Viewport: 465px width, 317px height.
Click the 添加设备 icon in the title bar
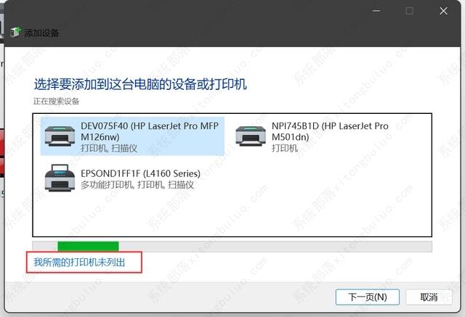coord(15,32)
